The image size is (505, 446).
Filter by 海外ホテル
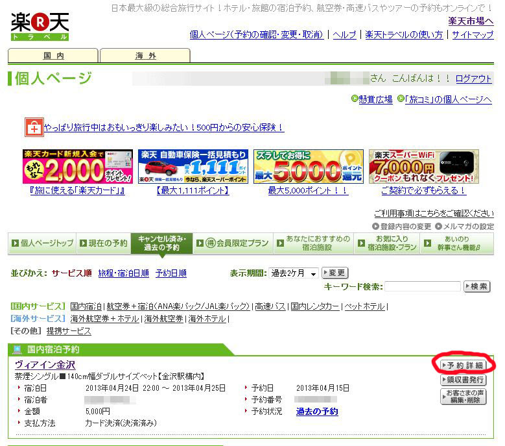point(207,319)
